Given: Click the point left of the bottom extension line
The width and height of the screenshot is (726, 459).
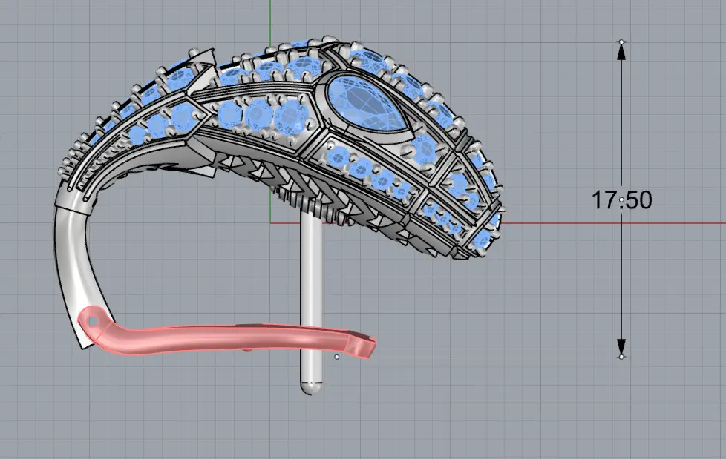Looking at the screenshot, I should (337, 357).
